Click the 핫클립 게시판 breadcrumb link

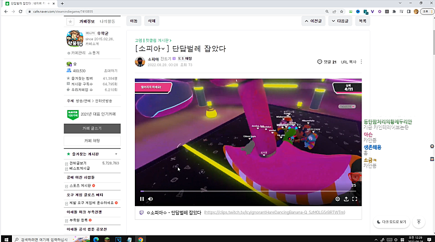[x=157, y=41]
